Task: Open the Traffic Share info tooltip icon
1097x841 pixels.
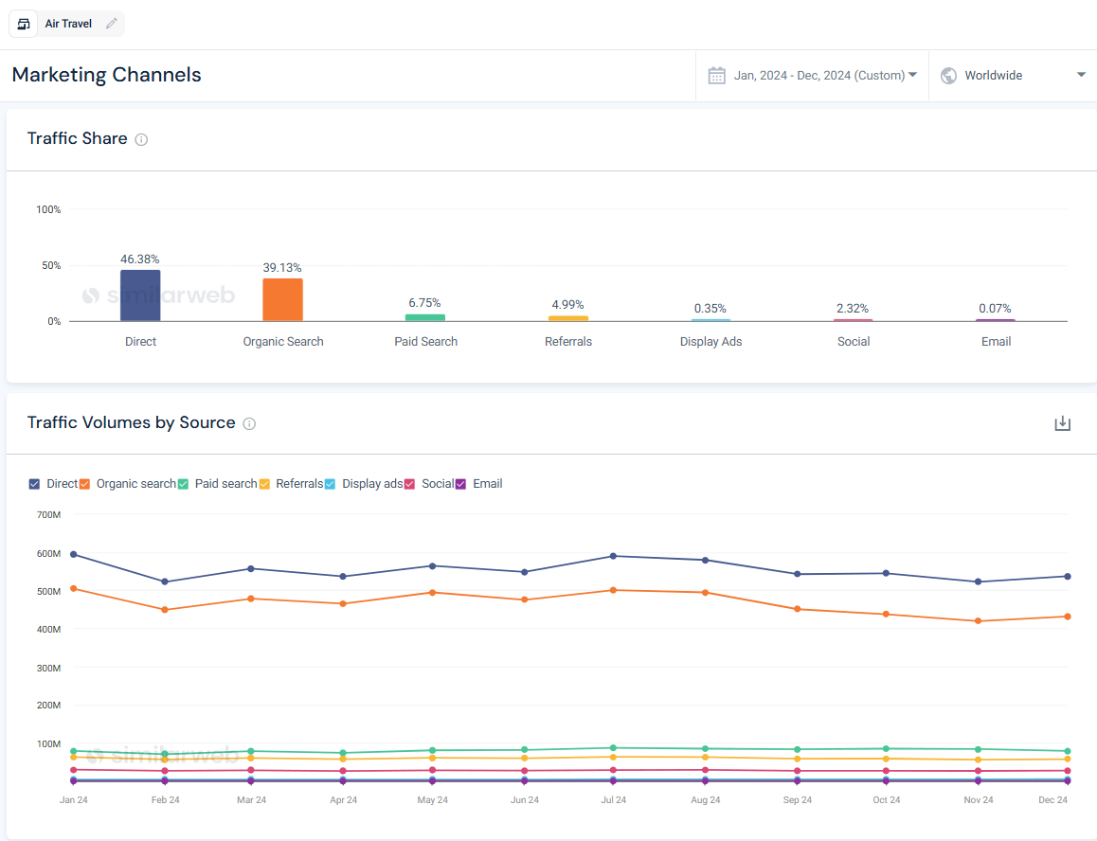Action: tap(141, 139)
